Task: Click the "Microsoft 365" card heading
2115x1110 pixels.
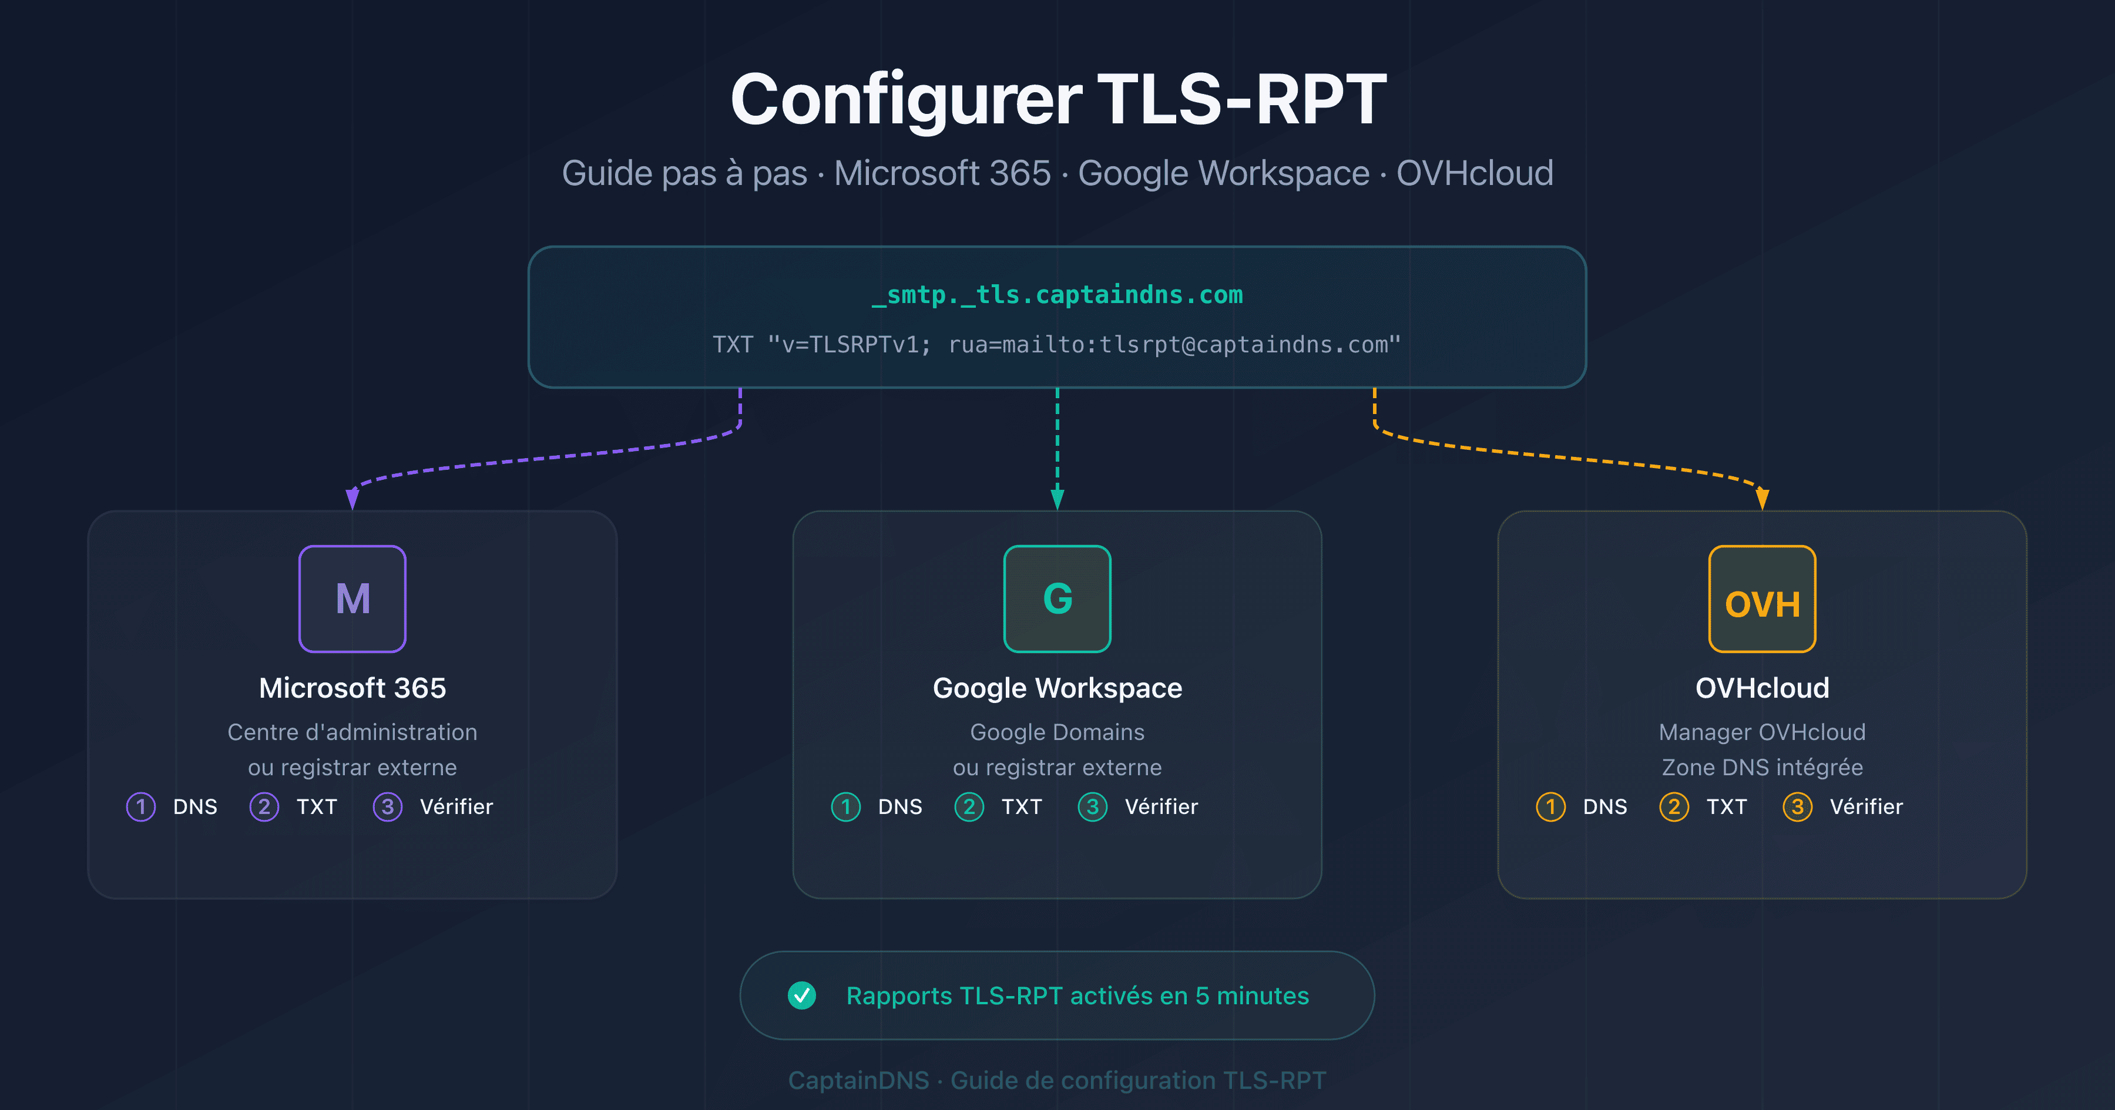Action: (352, 687)
